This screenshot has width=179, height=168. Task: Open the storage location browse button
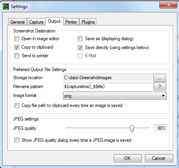coord(160,78)
